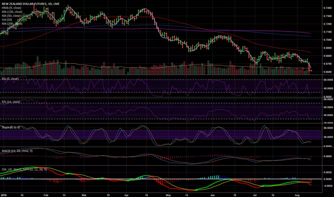The width and height of the screenshot is (334, 197).
Task: Click the MACD (12, 26, close, 9) label
Action: coord(17,151)
